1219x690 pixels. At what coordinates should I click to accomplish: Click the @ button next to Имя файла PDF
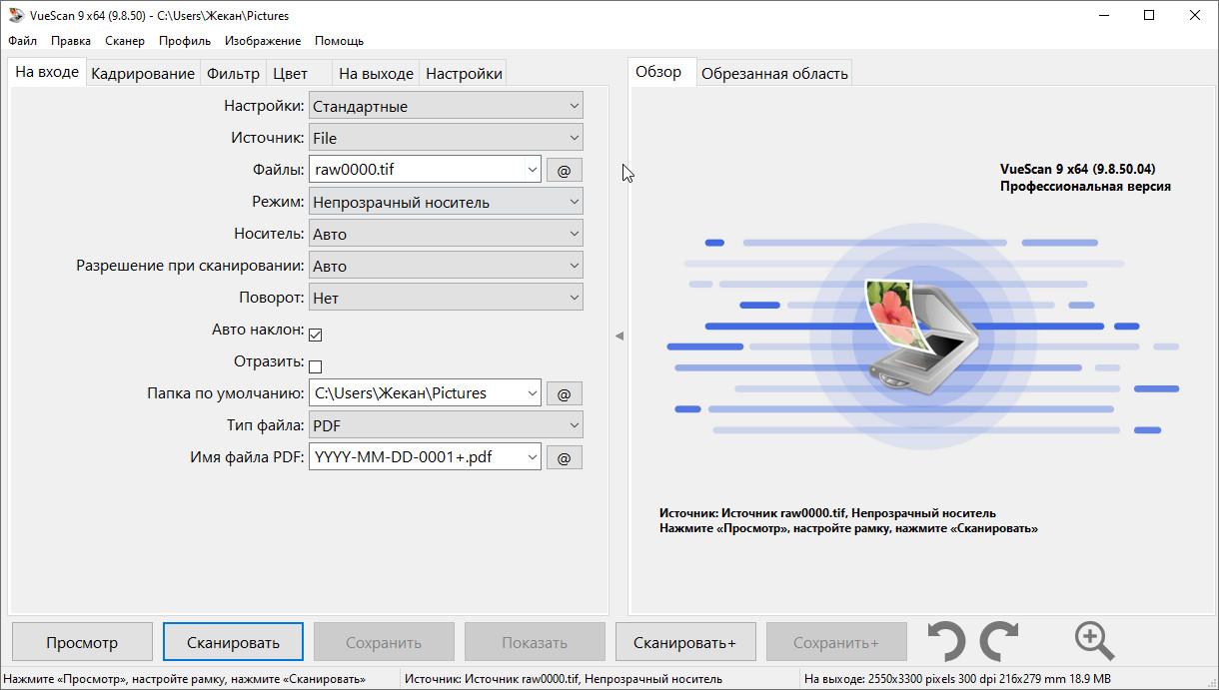(564, 458)
